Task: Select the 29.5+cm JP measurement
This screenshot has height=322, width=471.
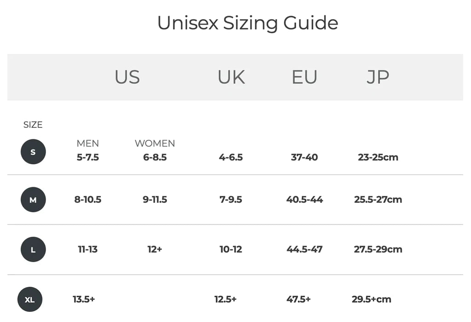Action: pos(372,299)
